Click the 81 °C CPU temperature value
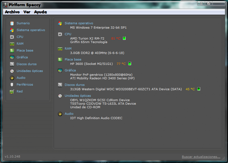Viewport: 228px width, 163px height. click(x=116, y=38)
